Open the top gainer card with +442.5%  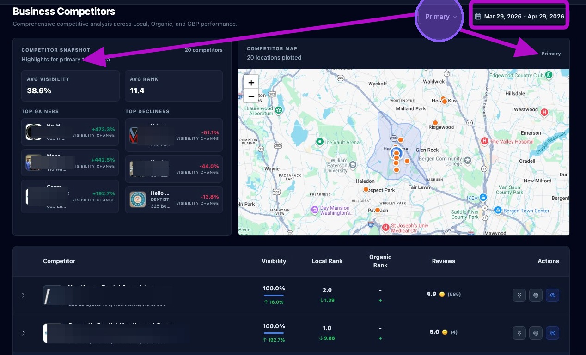70,163
